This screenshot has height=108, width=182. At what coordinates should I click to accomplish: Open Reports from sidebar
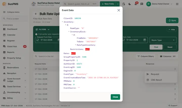pyautogui.click(x=11, y=52)
